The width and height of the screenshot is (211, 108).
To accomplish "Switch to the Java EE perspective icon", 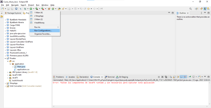I will 201,9.
